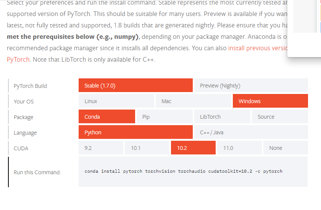Image resolution: width=321 pixels, height=210 pixels.
Task: Click the CUDA row label
Action: coord(21,148)
